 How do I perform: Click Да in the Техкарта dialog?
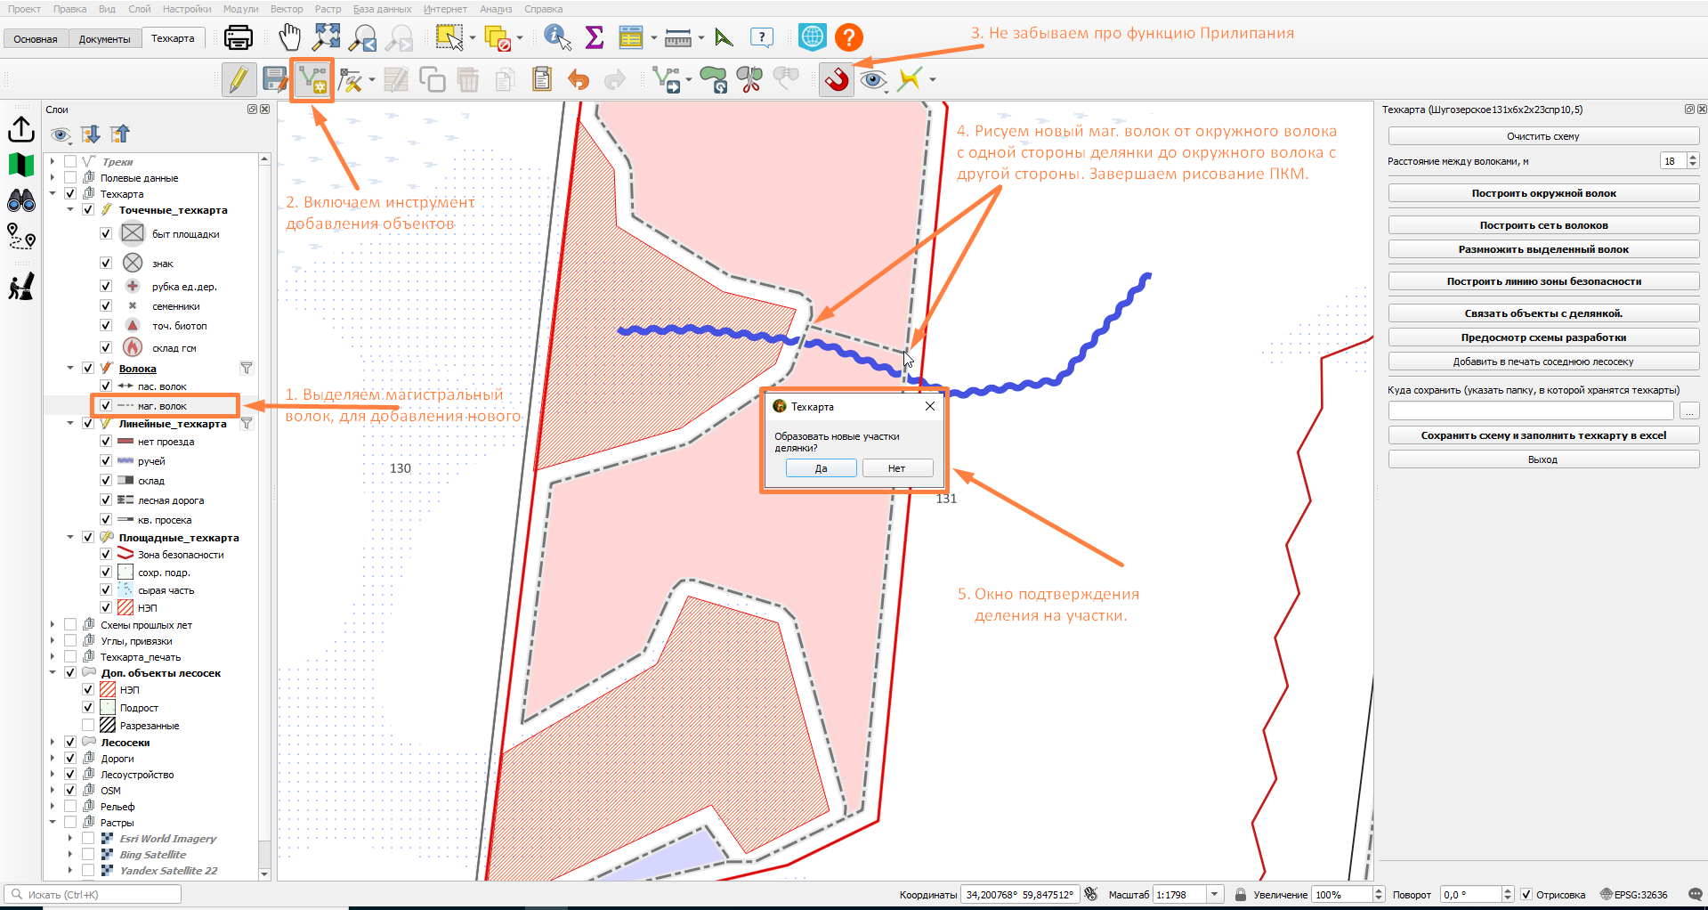point(821,468)
